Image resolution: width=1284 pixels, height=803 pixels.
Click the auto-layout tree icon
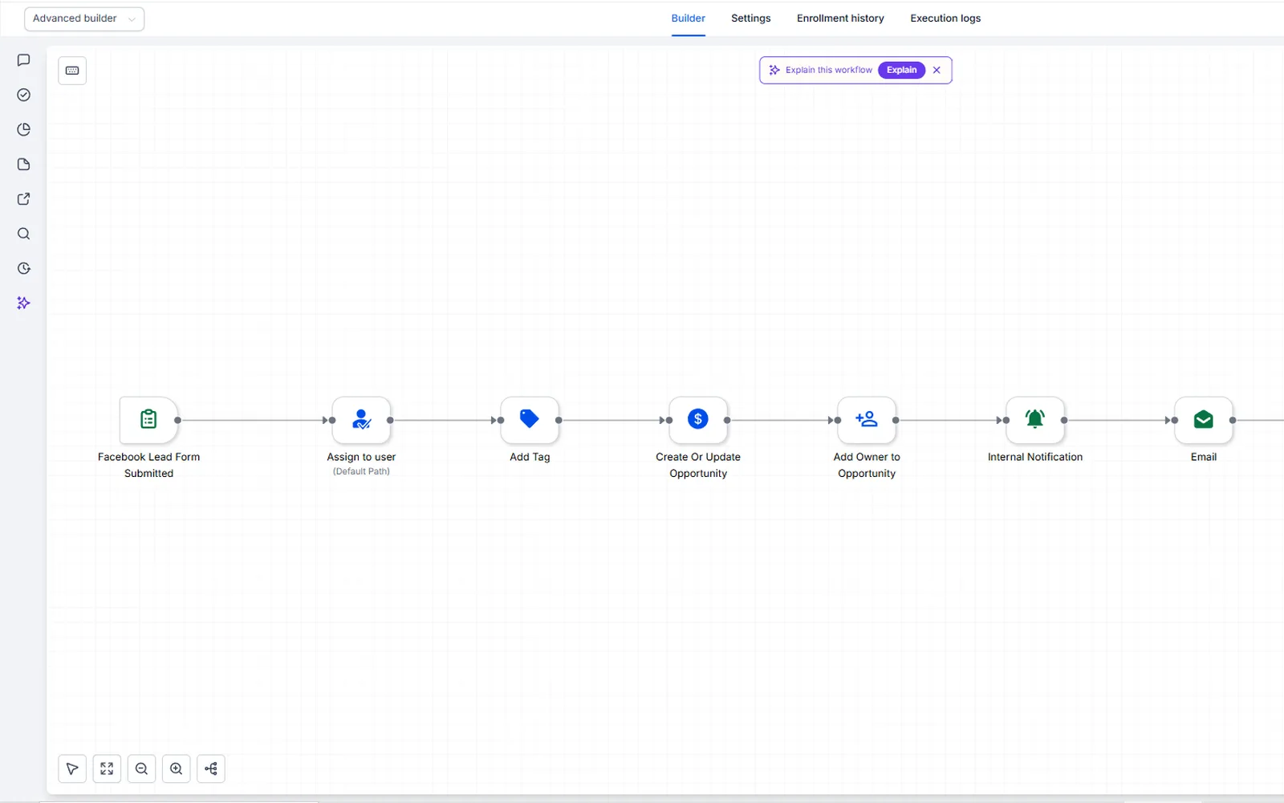[x=211, y=768]
